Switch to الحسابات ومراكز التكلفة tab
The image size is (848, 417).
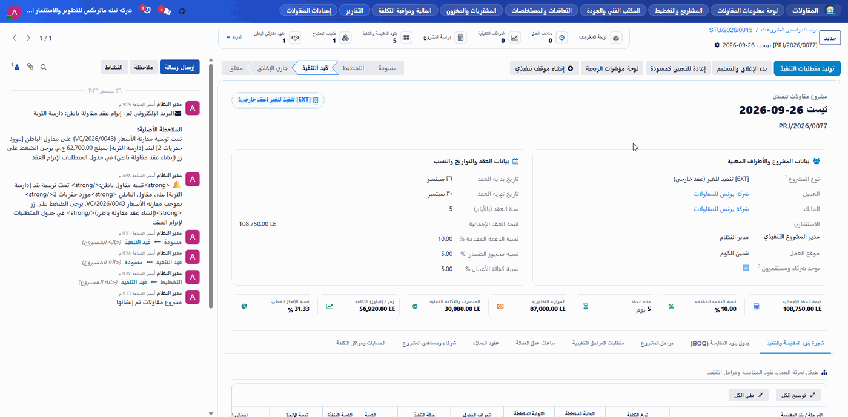tap(361, 343)
